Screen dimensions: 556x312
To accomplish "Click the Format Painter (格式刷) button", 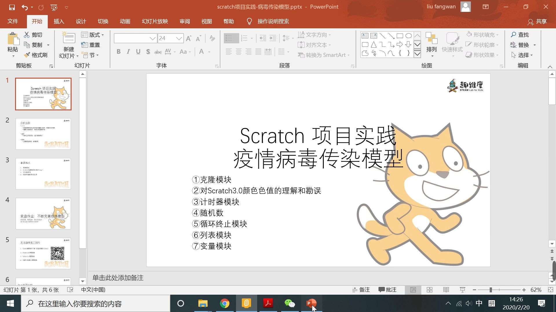I will tap(36, 55).
